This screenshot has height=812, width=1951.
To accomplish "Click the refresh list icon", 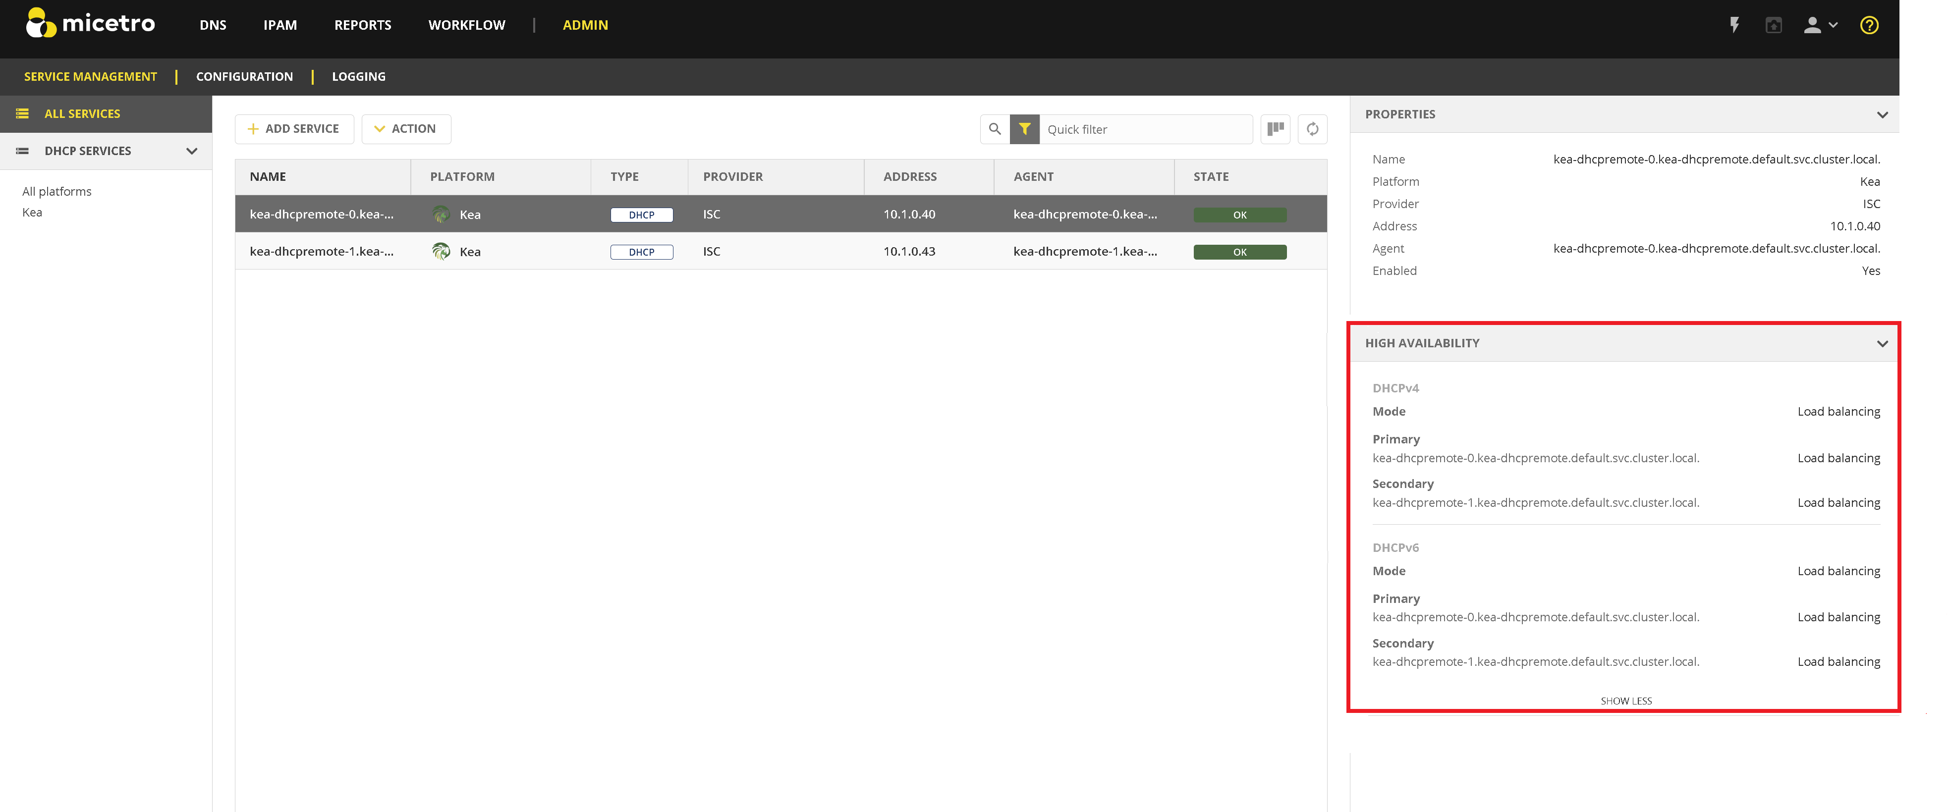I will pyautogui.click(x=1312, y=129).
